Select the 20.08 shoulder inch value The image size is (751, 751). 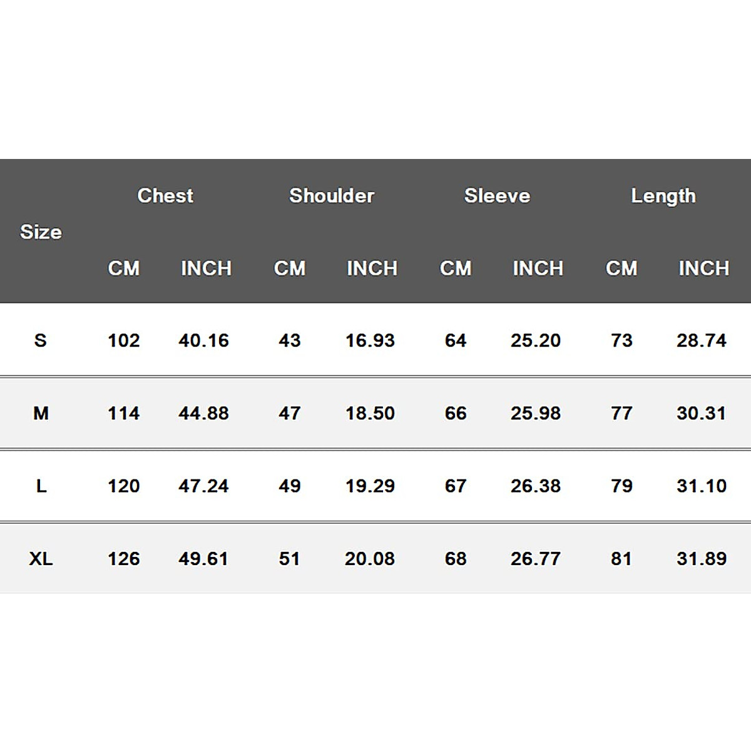coord(370,558)
